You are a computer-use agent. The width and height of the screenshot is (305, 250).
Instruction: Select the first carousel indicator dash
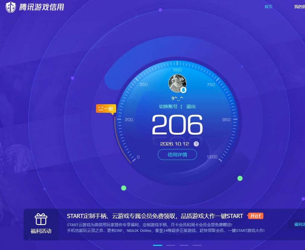[x=157, y=245]
